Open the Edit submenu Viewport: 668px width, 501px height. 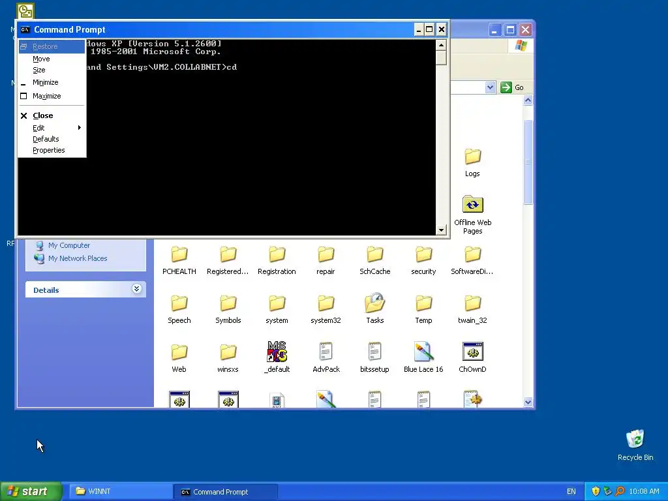coord(52,128)
